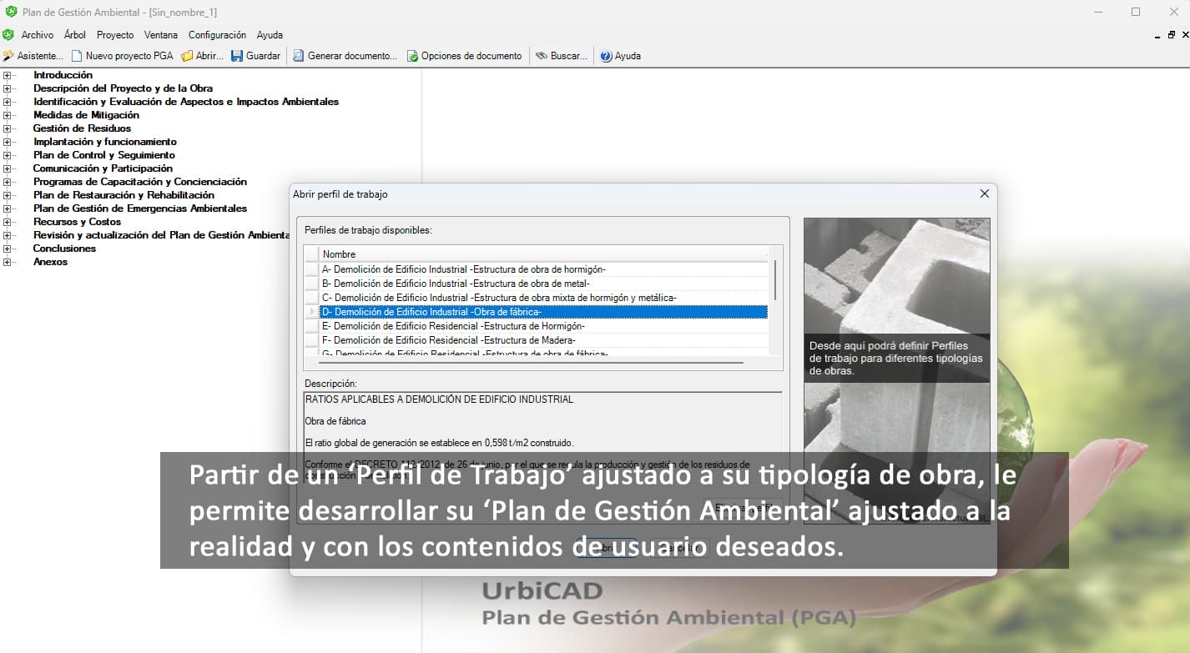Select Identificación y Evaluación de Aspectos tree item
This screenshot has height=653, width=1190.
click(186, 102)
